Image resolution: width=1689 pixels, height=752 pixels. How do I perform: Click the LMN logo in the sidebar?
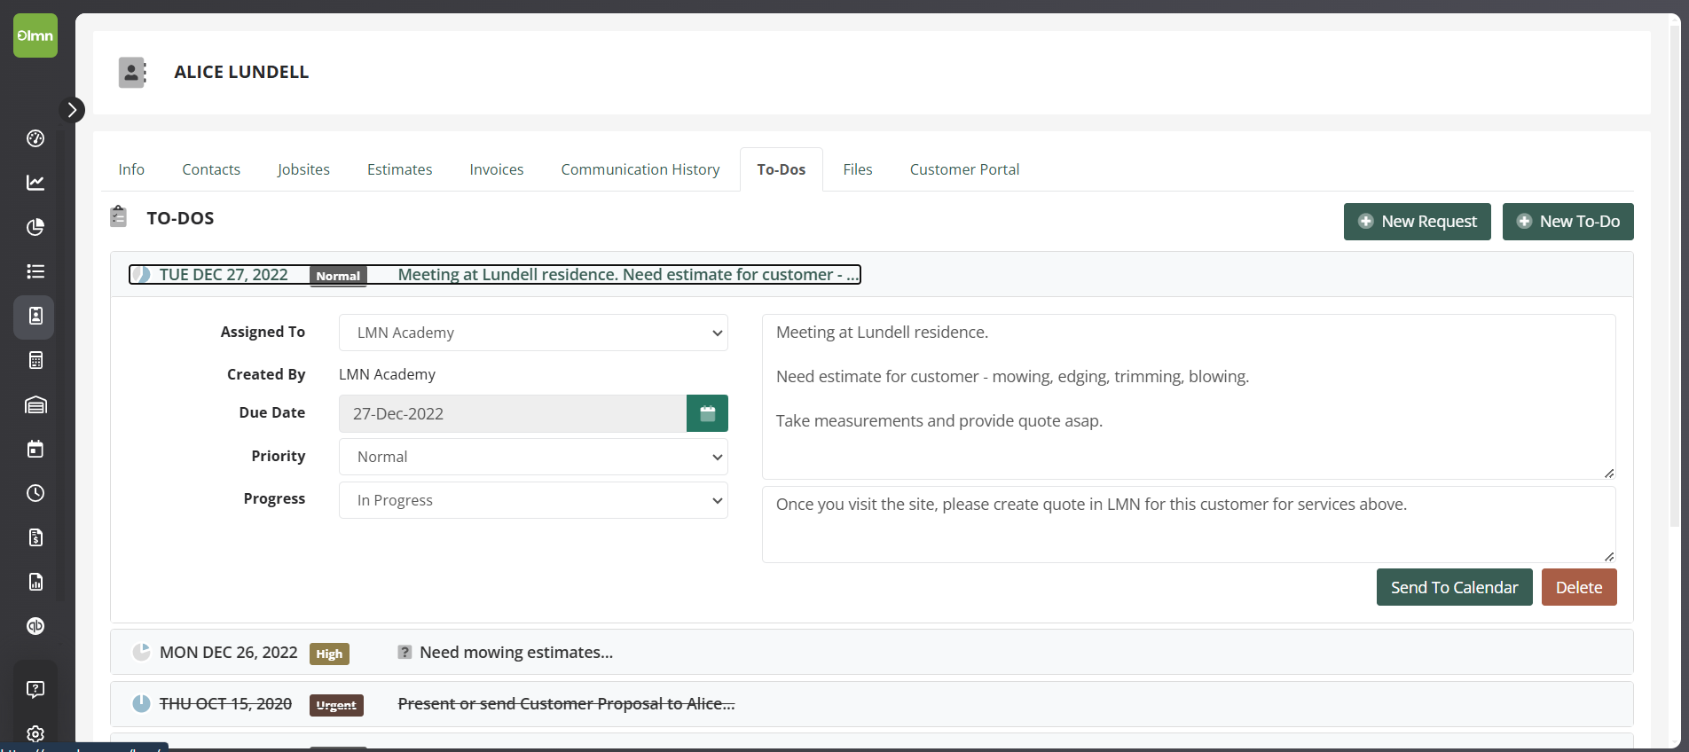pyautogui.click(x=35, y=35)
